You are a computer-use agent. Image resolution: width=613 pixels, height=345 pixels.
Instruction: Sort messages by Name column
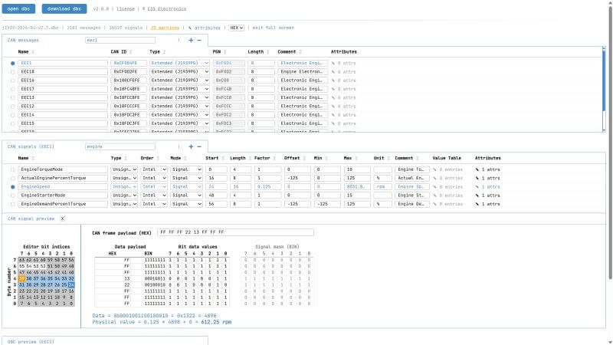click(x=26, y=51)
